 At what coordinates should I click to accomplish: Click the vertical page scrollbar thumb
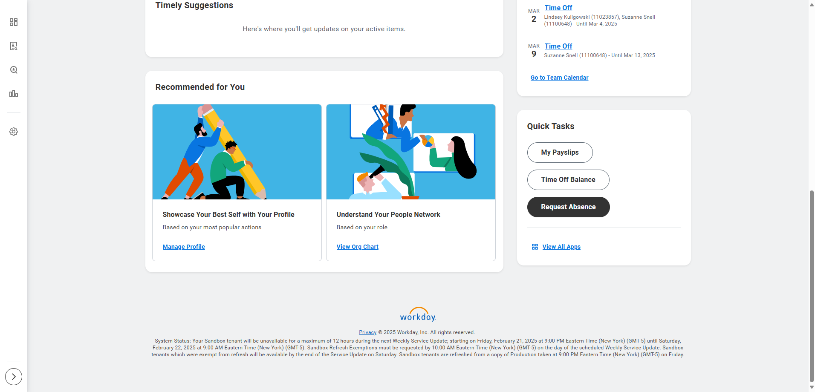pyautogui.click(x=812, y=286)
